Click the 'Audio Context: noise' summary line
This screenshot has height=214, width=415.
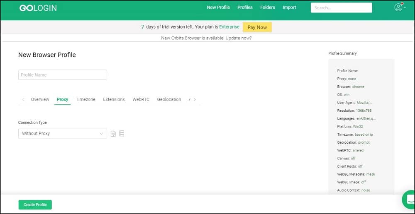pyautogui.click(x=354, y=190)
